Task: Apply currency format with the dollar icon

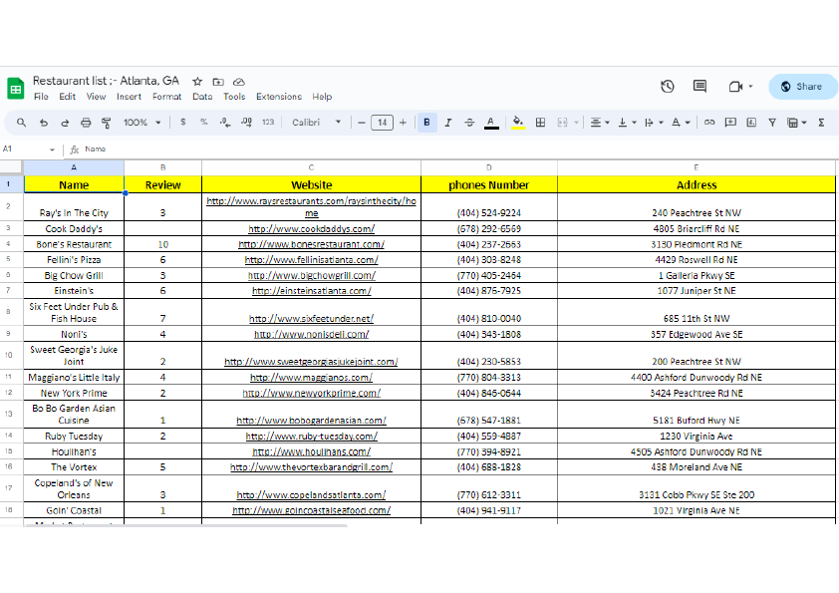Action: pyautogui.click(x=181, y=122)
